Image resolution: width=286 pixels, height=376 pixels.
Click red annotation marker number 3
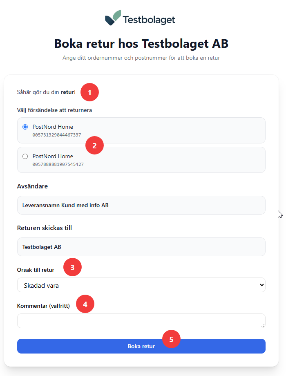point(72,267)
